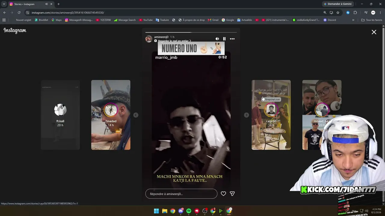Click the Instagram logo

(x=15, y=30)
